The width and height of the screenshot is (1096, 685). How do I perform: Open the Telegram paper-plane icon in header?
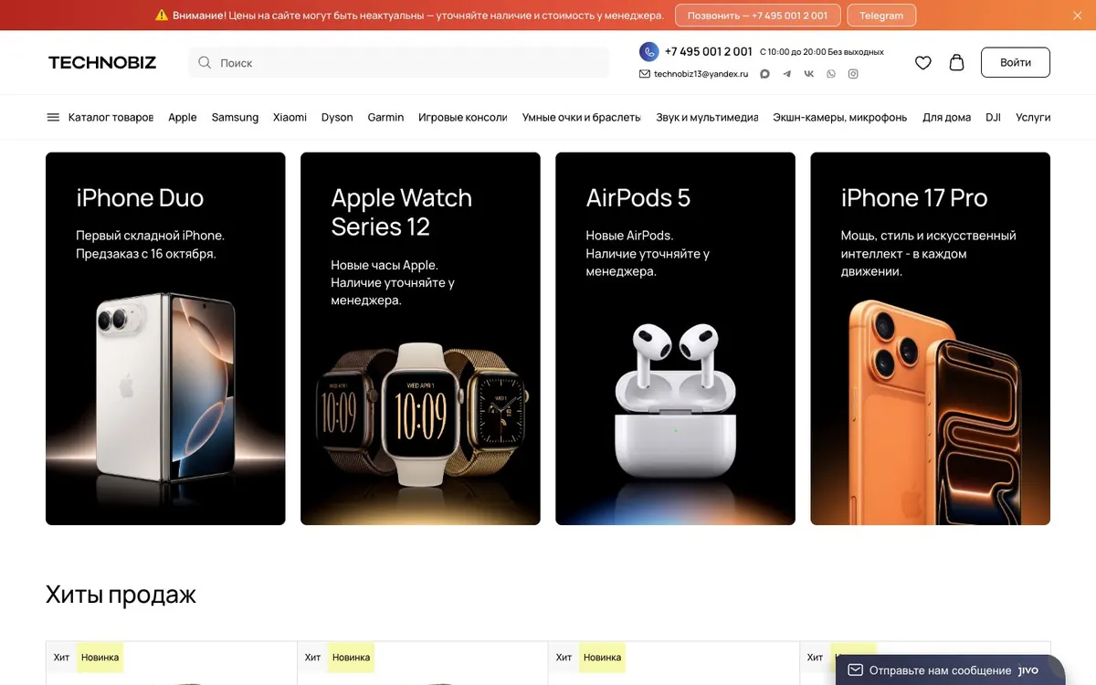click(787, 74)
